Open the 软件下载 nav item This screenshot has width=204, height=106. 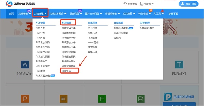coord(173,14)
